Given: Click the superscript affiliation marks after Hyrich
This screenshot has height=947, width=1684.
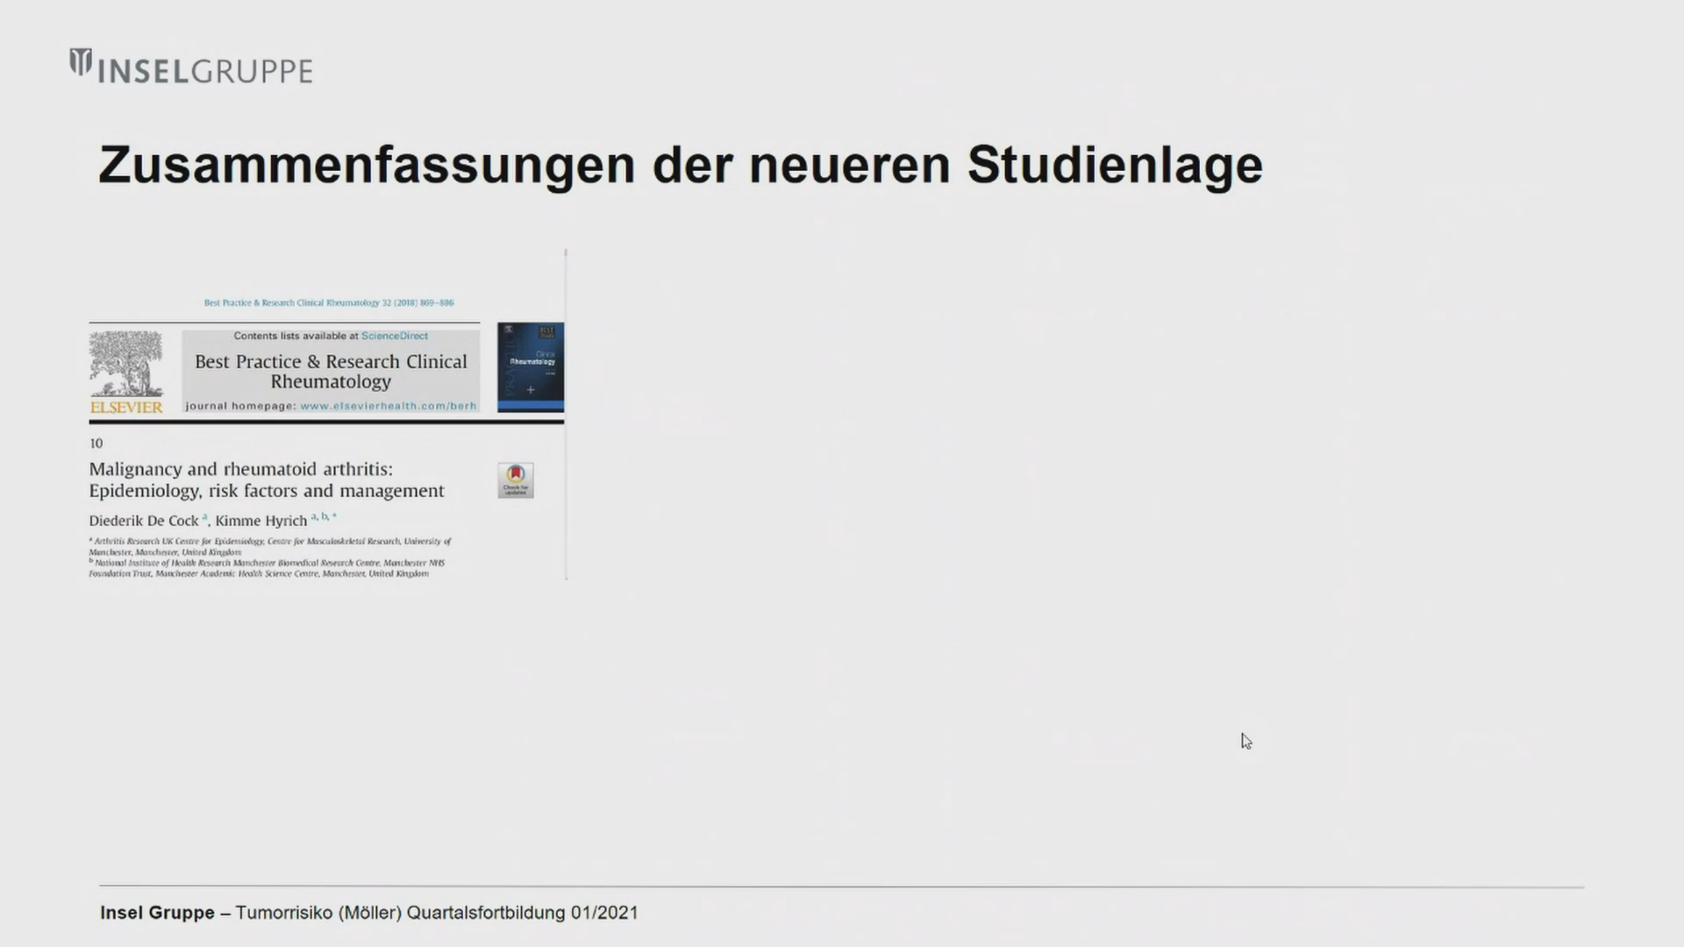Looking at the screenshot, I should point(324,516).
